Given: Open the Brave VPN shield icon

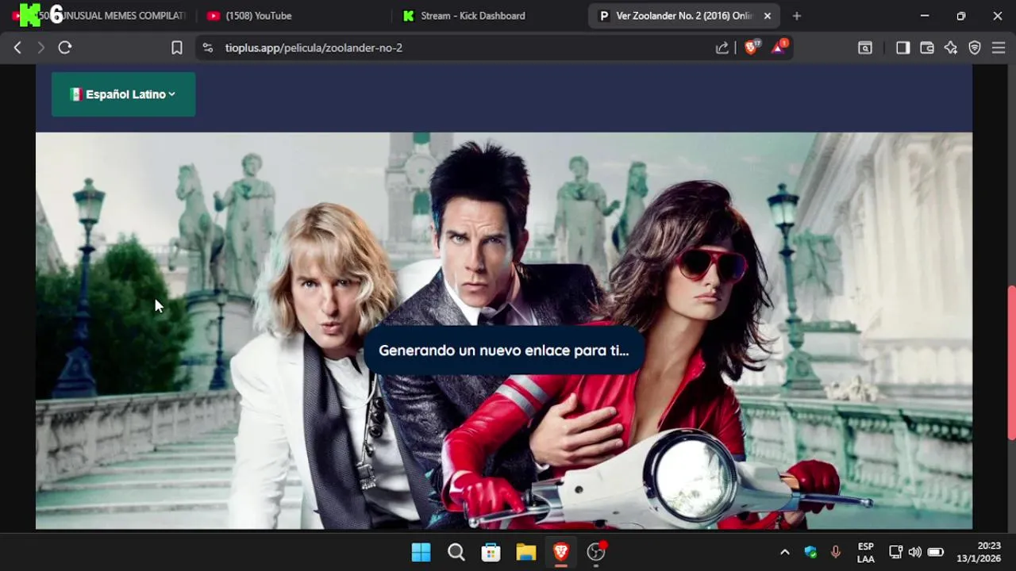Looking at the screenshot, I should click(975, 48).
